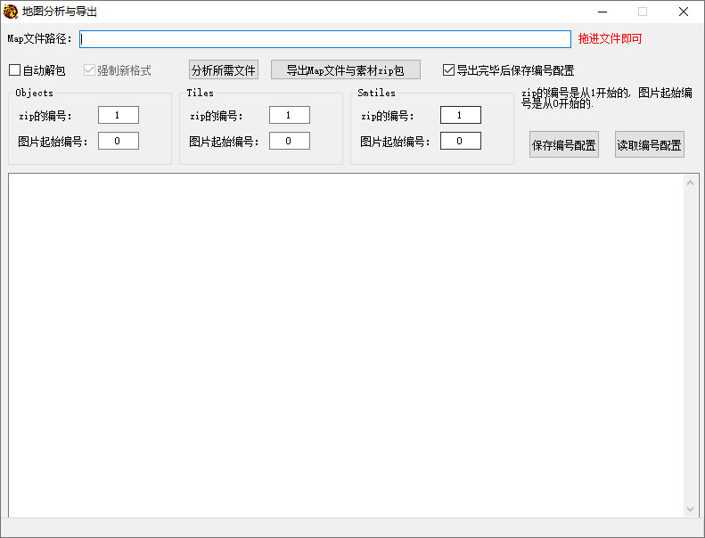Click 导出Map文件与素材zip包 button
This screenshot has width=705, height=538.
pos(345,69)
